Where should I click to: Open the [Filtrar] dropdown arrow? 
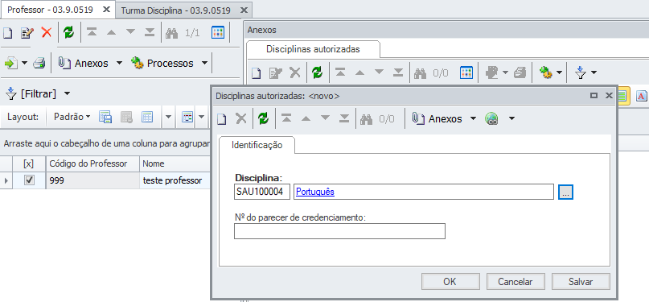pyautogui.click(x=67, y=94)
